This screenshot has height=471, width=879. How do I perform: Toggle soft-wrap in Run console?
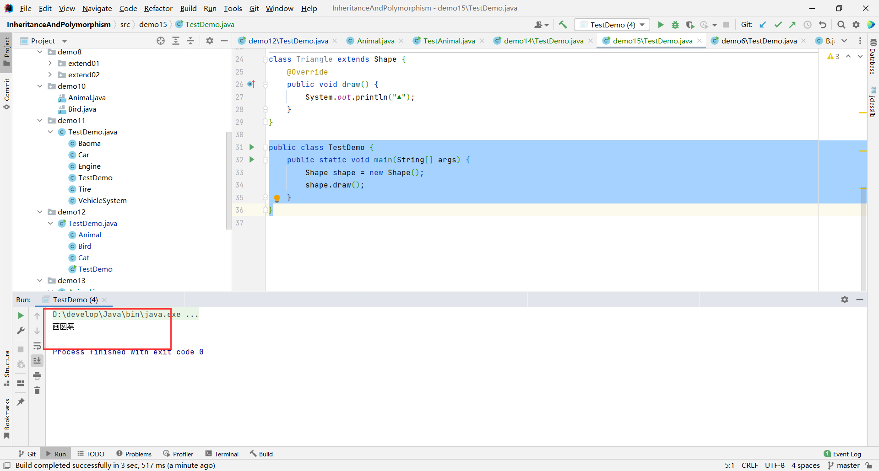coord(37,346)
